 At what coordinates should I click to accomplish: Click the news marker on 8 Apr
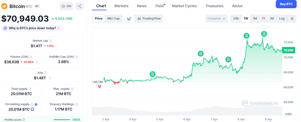tap(246, 36)
